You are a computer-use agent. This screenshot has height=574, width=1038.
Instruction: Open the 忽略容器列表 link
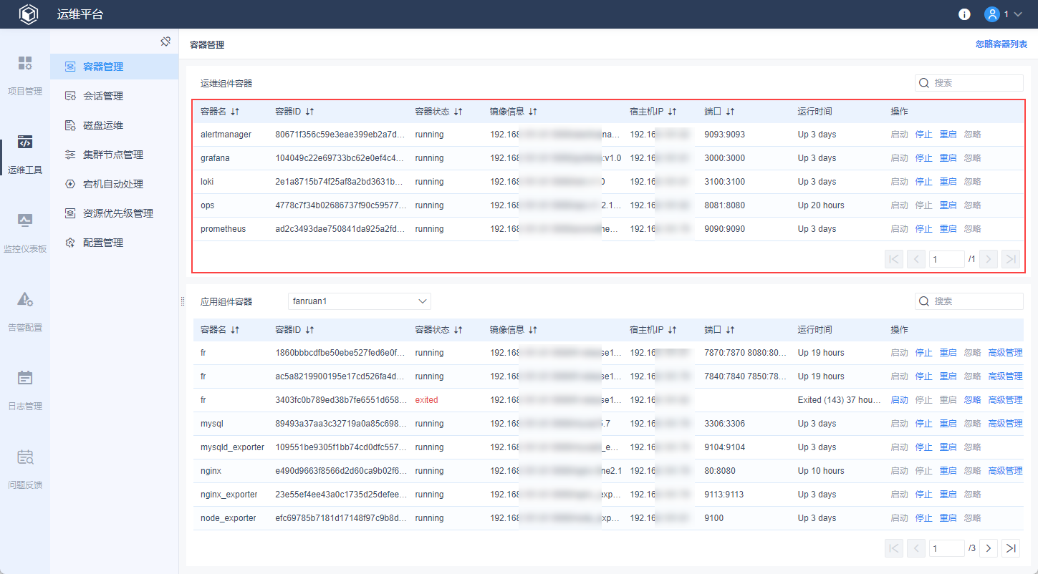tap(1001, 44)
